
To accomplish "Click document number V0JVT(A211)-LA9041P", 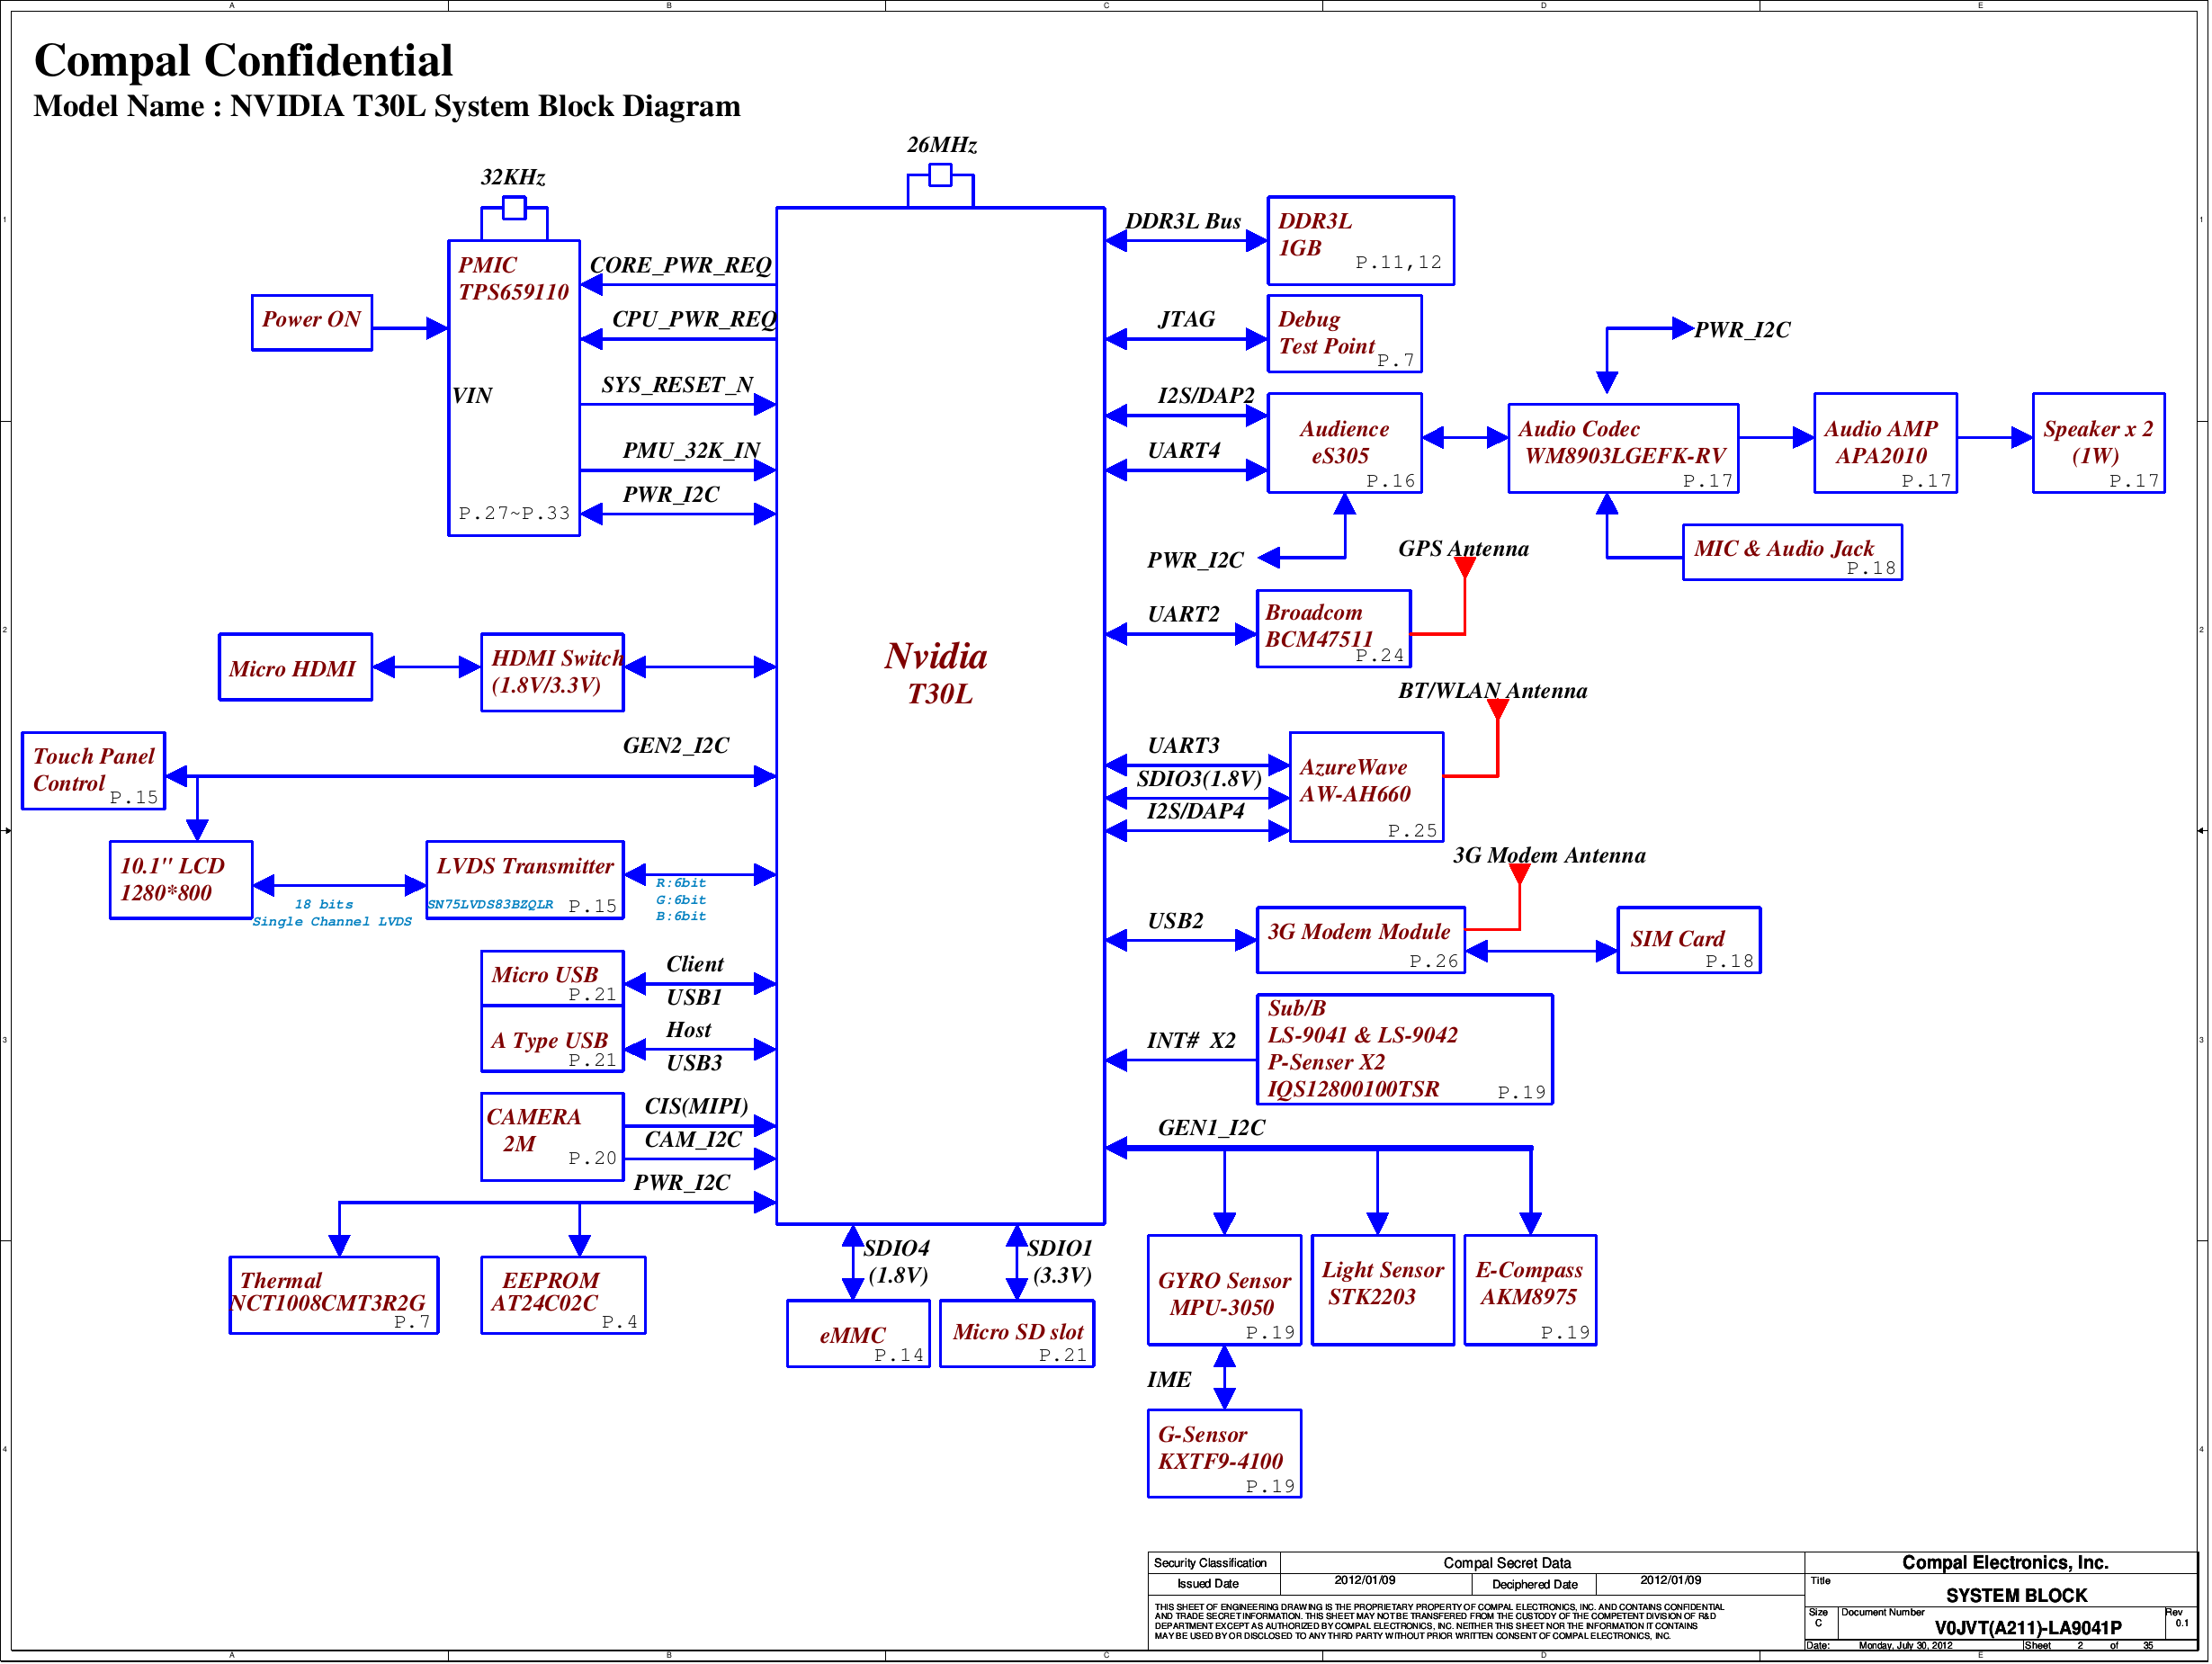I will [x=2028, y=1628].
